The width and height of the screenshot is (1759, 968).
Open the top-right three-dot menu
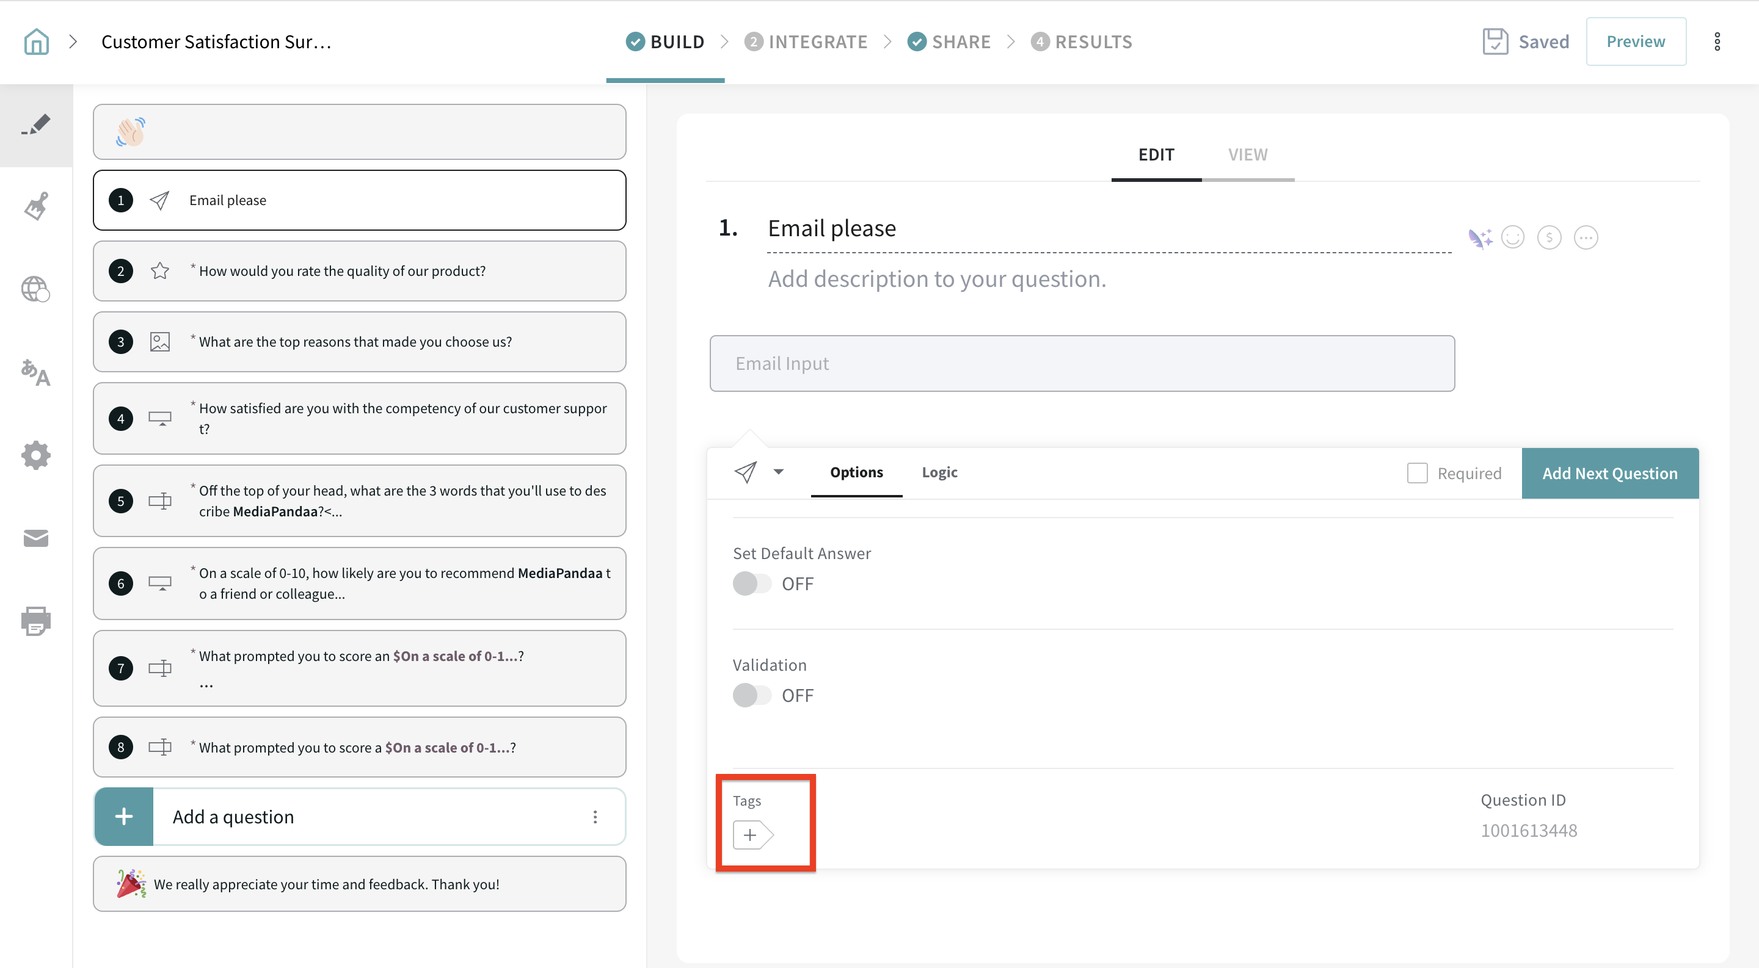[1717, 42]
